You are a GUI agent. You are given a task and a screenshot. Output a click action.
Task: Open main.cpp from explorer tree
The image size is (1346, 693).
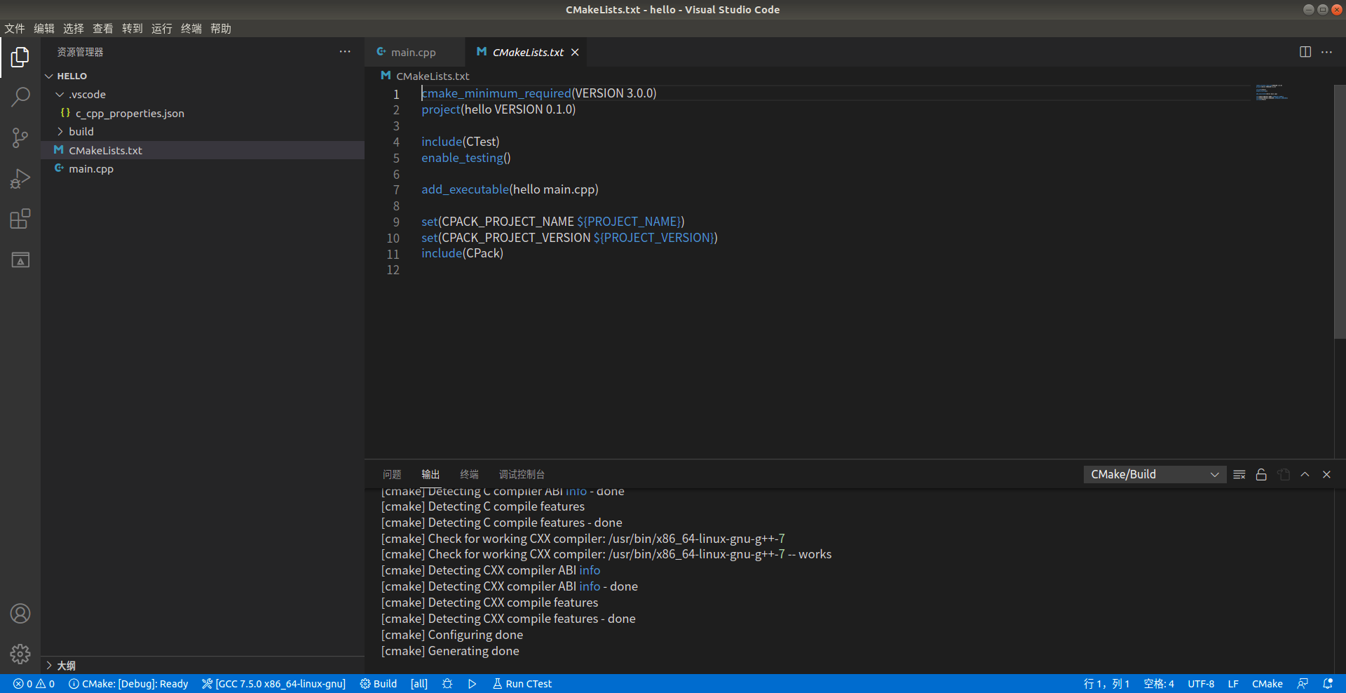point(203,169)
